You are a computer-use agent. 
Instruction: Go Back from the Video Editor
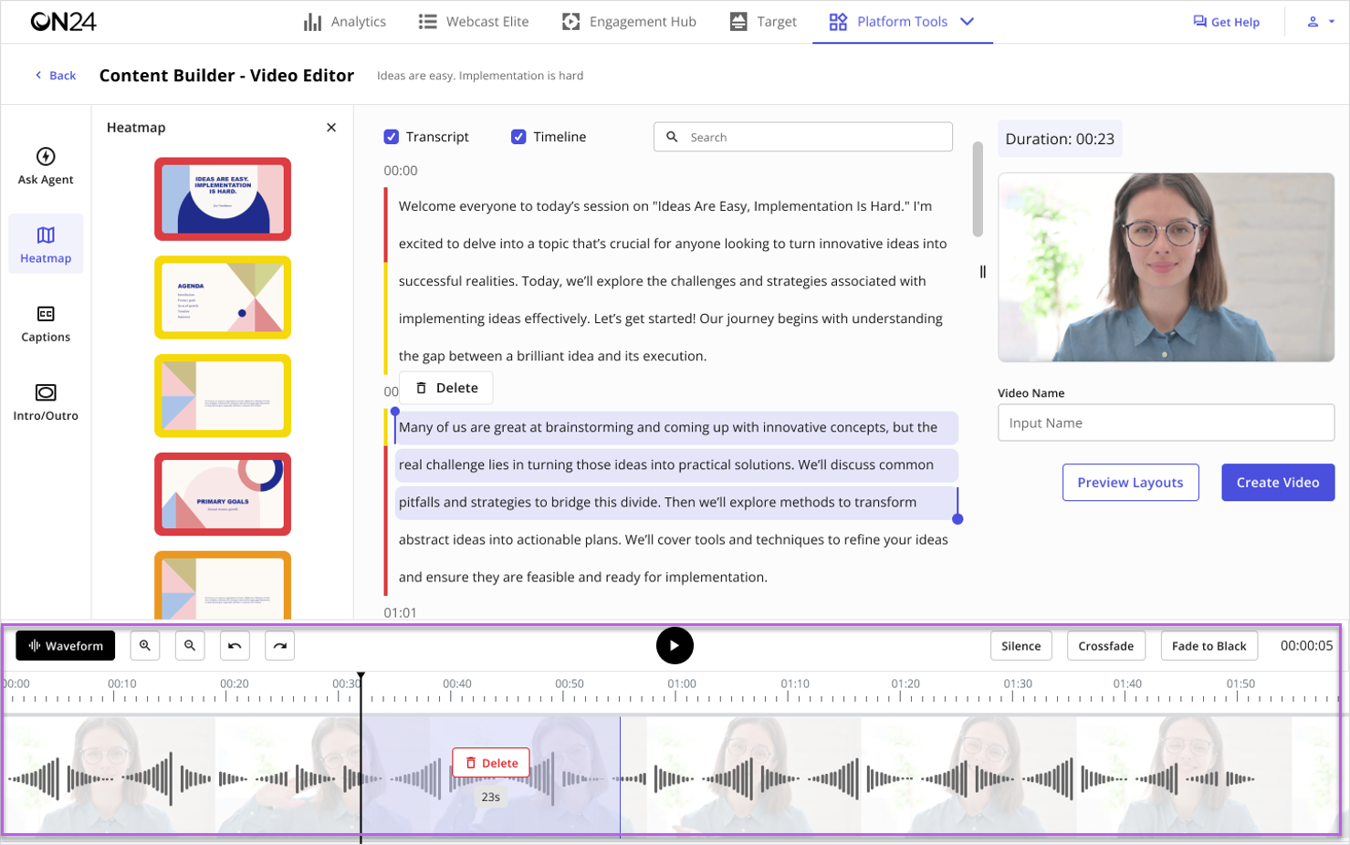tap(55, 76)
